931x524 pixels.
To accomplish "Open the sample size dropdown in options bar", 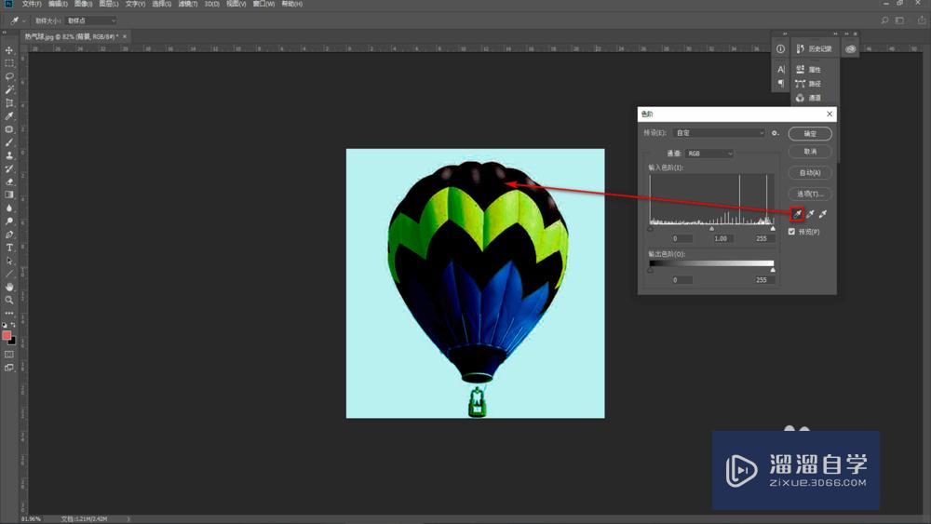I will click(x=90, y=20).
